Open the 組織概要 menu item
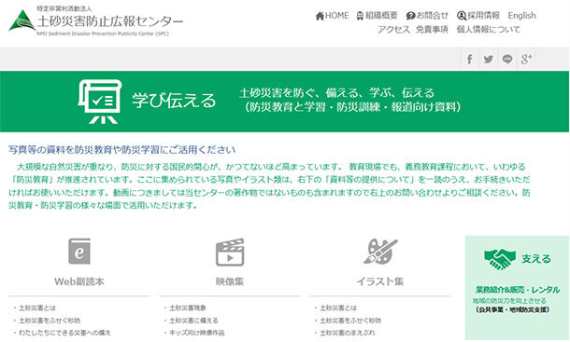This screenshot has height=342, width=570. point(377,16)
